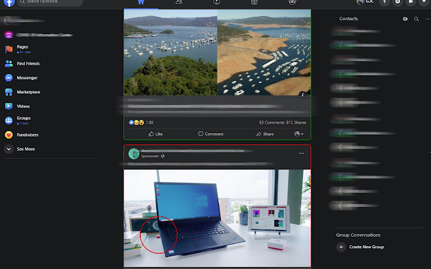Like the lake photo post
431x269 pixels.
click(x=154, y=134)
